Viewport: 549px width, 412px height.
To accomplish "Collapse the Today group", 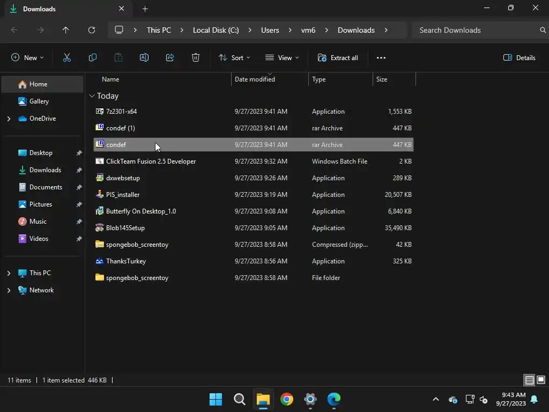I will click(92, 95).
